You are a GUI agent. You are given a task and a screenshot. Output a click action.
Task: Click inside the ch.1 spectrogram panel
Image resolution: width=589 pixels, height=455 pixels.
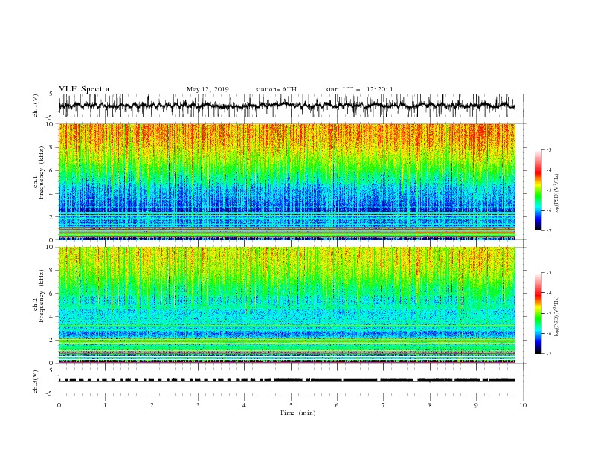coord(286,181)
